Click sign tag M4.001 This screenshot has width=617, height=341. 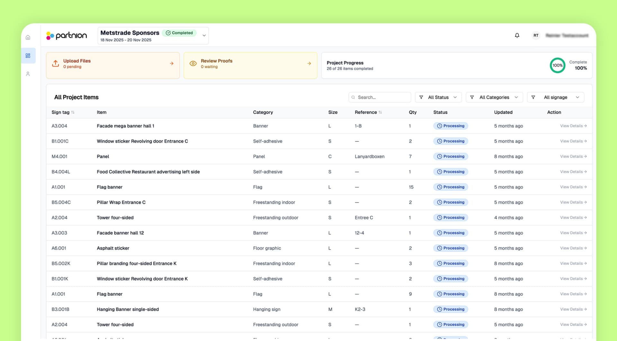click(x=59, y=156)
